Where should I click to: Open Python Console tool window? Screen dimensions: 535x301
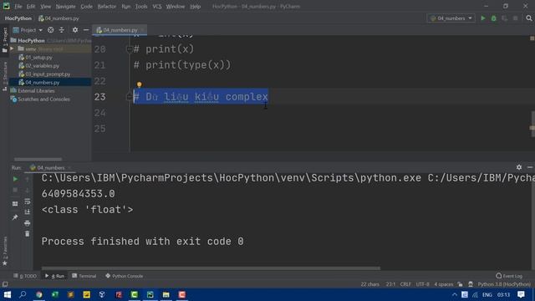pos(125,276)
